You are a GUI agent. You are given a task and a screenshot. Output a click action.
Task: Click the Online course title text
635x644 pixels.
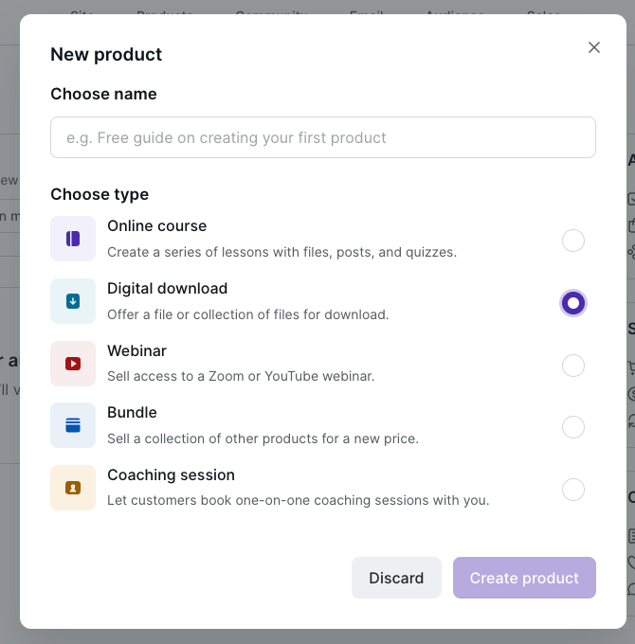(156, 226)
